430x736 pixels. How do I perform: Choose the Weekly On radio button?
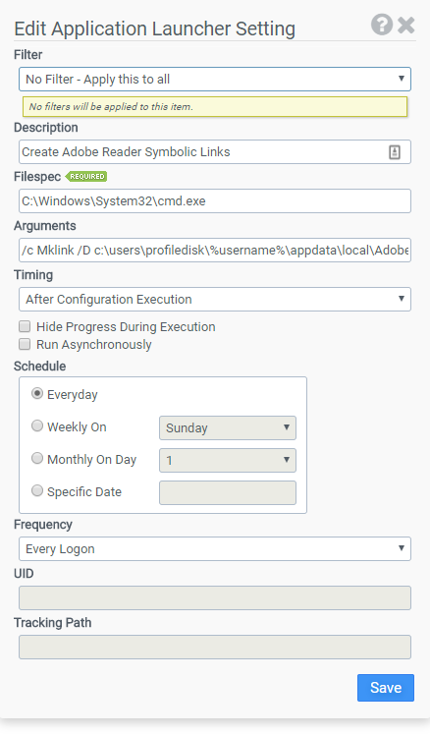click(37, 425)
